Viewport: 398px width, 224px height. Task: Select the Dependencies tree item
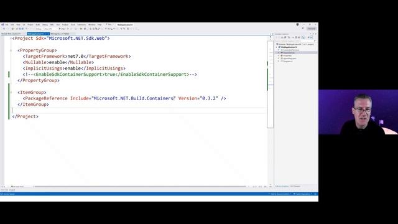pos(288,53)
